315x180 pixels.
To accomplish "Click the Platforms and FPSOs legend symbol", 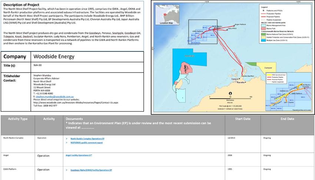I will coord(263,10).
